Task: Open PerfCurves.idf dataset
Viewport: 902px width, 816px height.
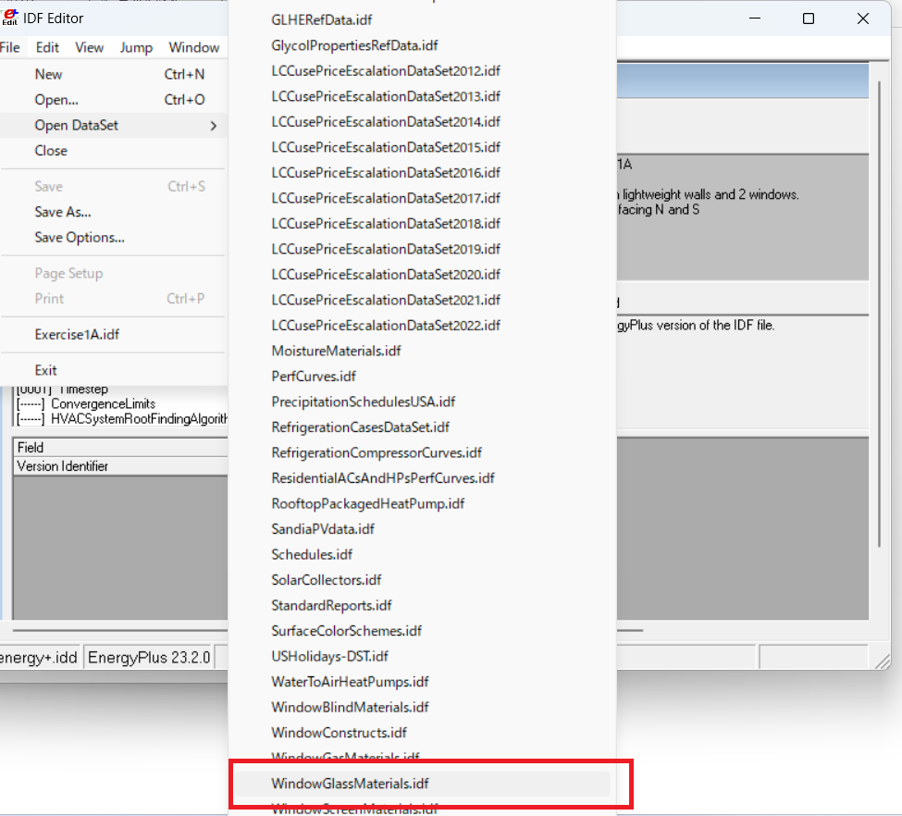Action: pyautogui.click(x=307, y=376)
